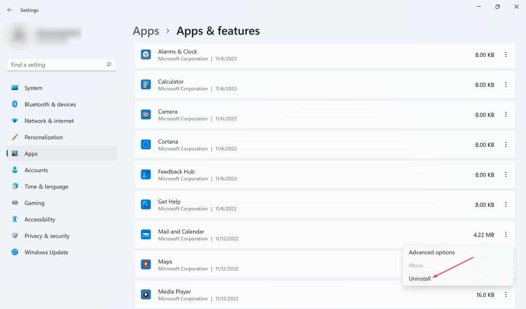Open Network & internet settings
The height and width of the screenshot is (309, 526).
62,121
